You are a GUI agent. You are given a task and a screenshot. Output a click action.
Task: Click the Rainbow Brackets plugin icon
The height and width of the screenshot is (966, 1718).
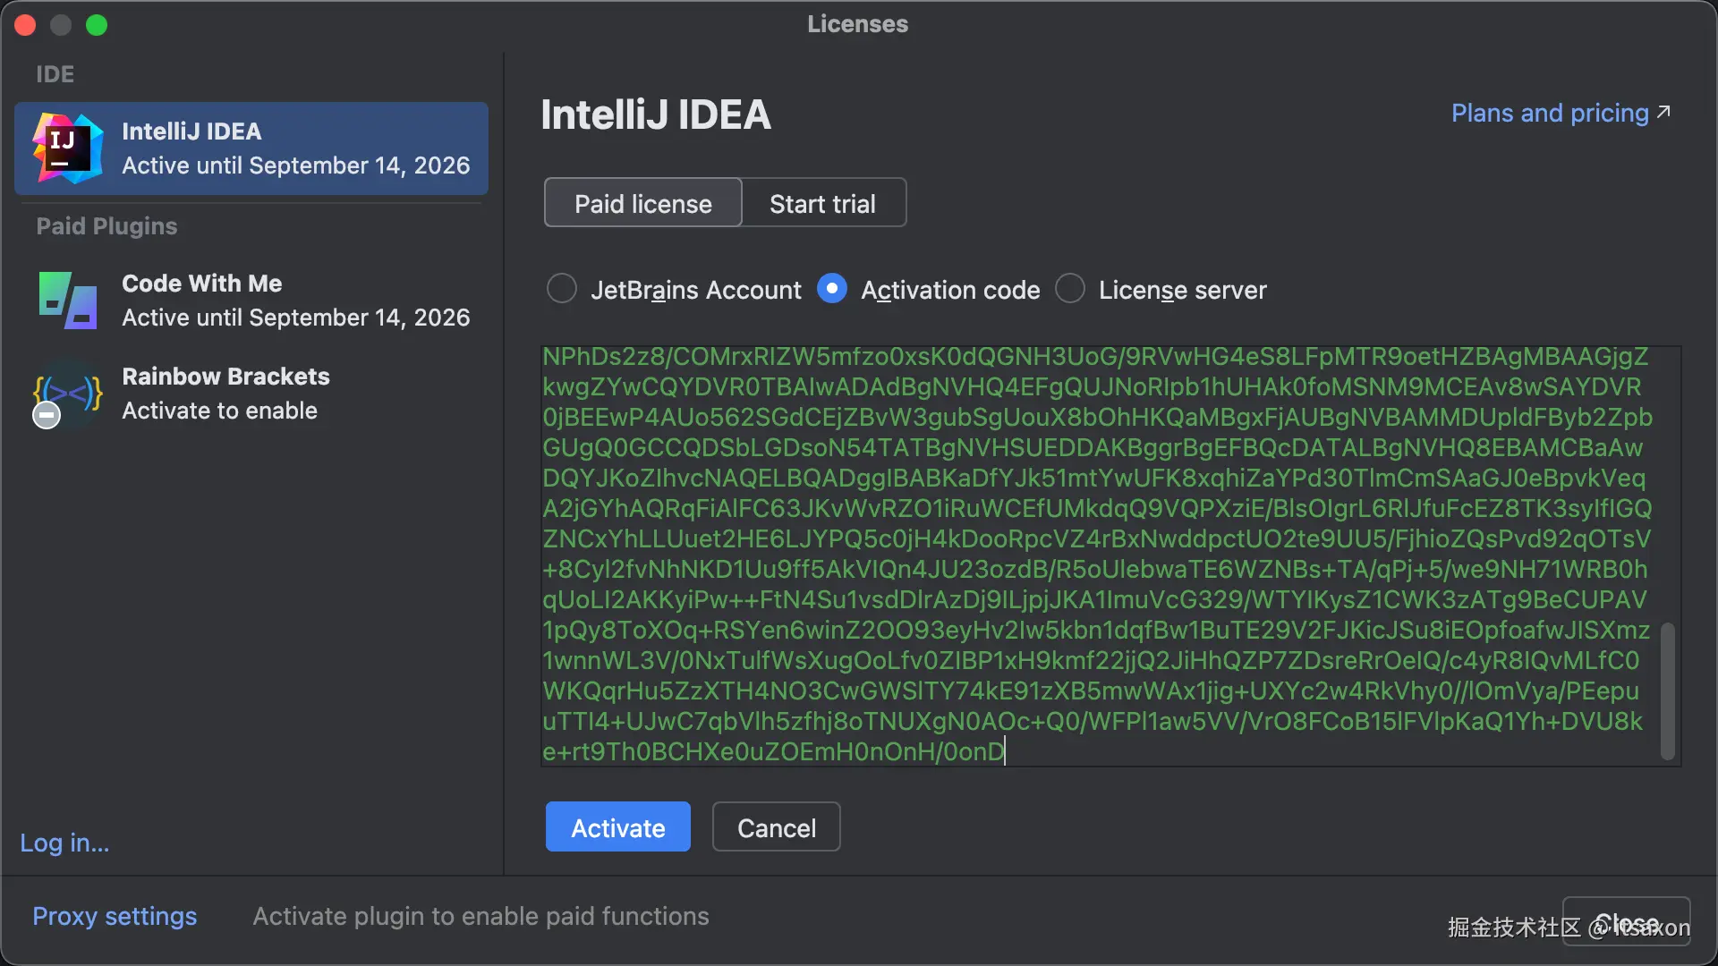coord(68,392)
